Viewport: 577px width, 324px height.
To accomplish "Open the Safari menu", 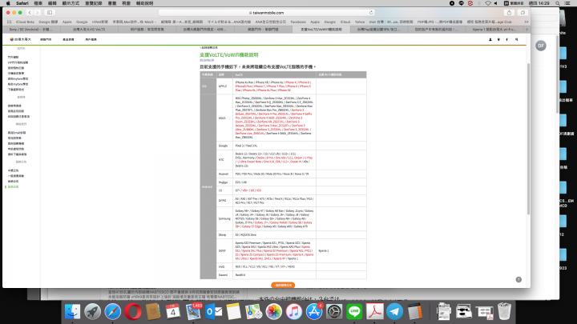I will [22, 3].
